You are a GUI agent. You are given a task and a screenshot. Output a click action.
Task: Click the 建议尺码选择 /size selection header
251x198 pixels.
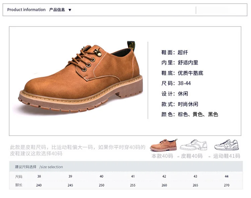[39, 167]
